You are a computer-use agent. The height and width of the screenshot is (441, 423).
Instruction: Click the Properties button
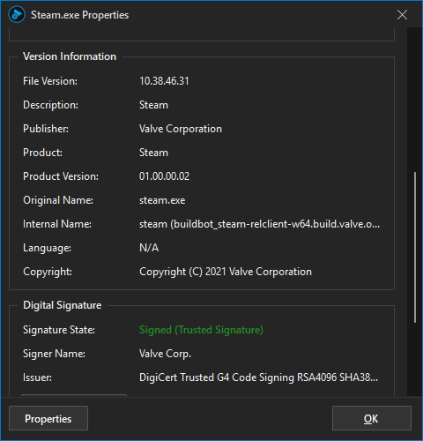48,418
